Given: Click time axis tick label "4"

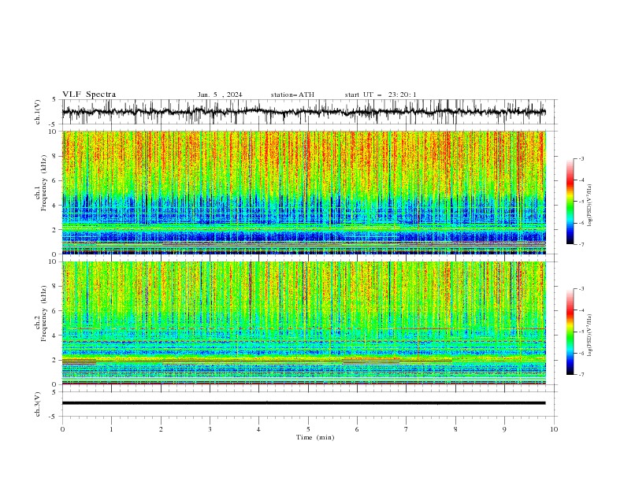Looking at the screenshot, I should pyautogui.click(x=258, y=429).
